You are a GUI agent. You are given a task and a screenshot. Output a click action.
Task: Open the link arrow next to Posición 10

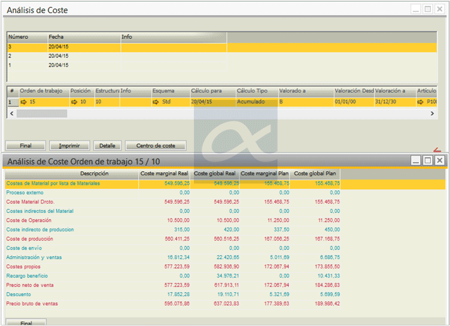coord(75,102)
